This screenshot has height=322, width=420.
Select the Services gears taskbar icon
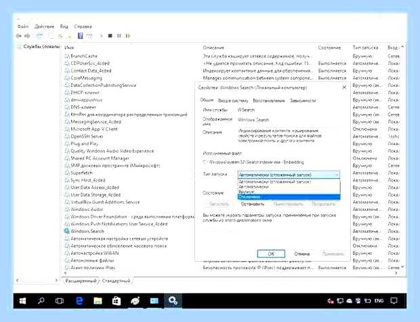(173, 301)
